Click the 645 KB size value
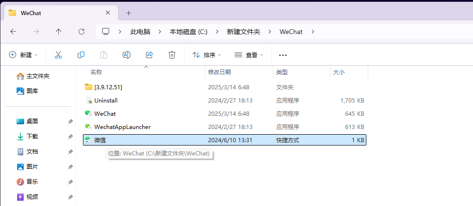This screenshot has height=206, width=473. (x=355, y=114)
